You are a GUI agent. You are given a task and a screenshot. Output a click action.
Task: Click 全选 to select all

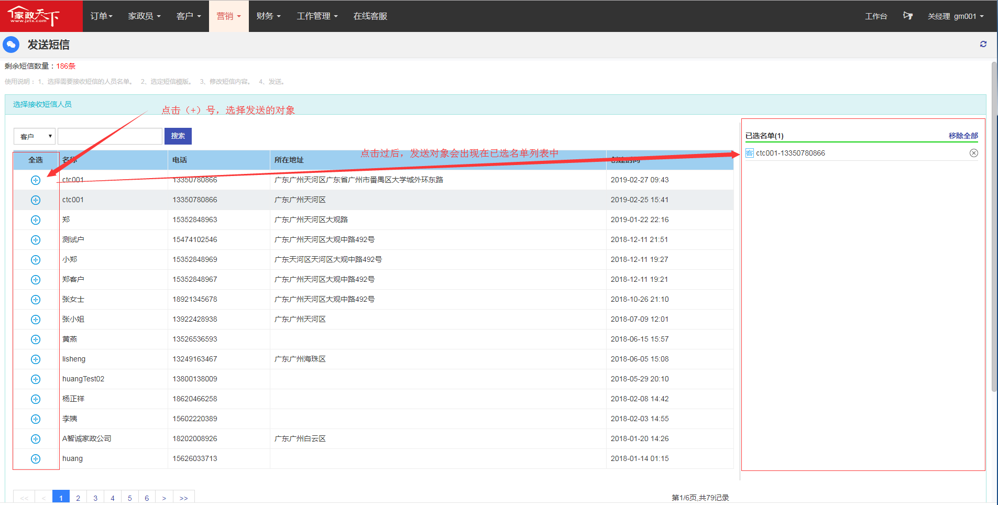coord(36,160)
